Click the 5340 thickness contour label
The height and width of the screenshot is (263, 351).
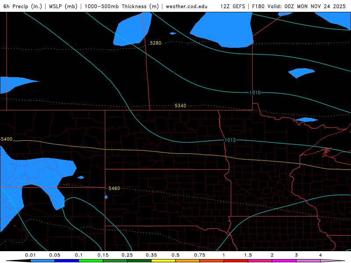click(x=180, y=106)
